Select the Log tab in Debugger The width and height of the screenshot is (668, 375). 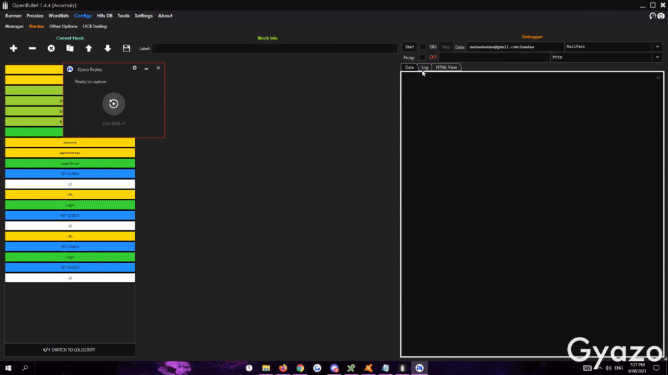(x=425, y=67)
